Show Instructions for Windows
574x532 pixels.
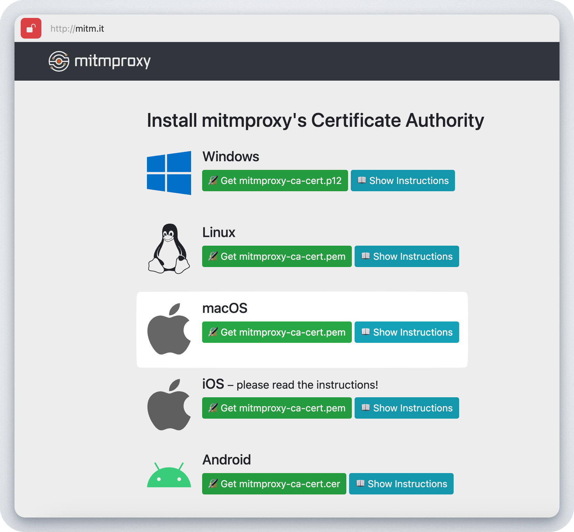[403, 181]
